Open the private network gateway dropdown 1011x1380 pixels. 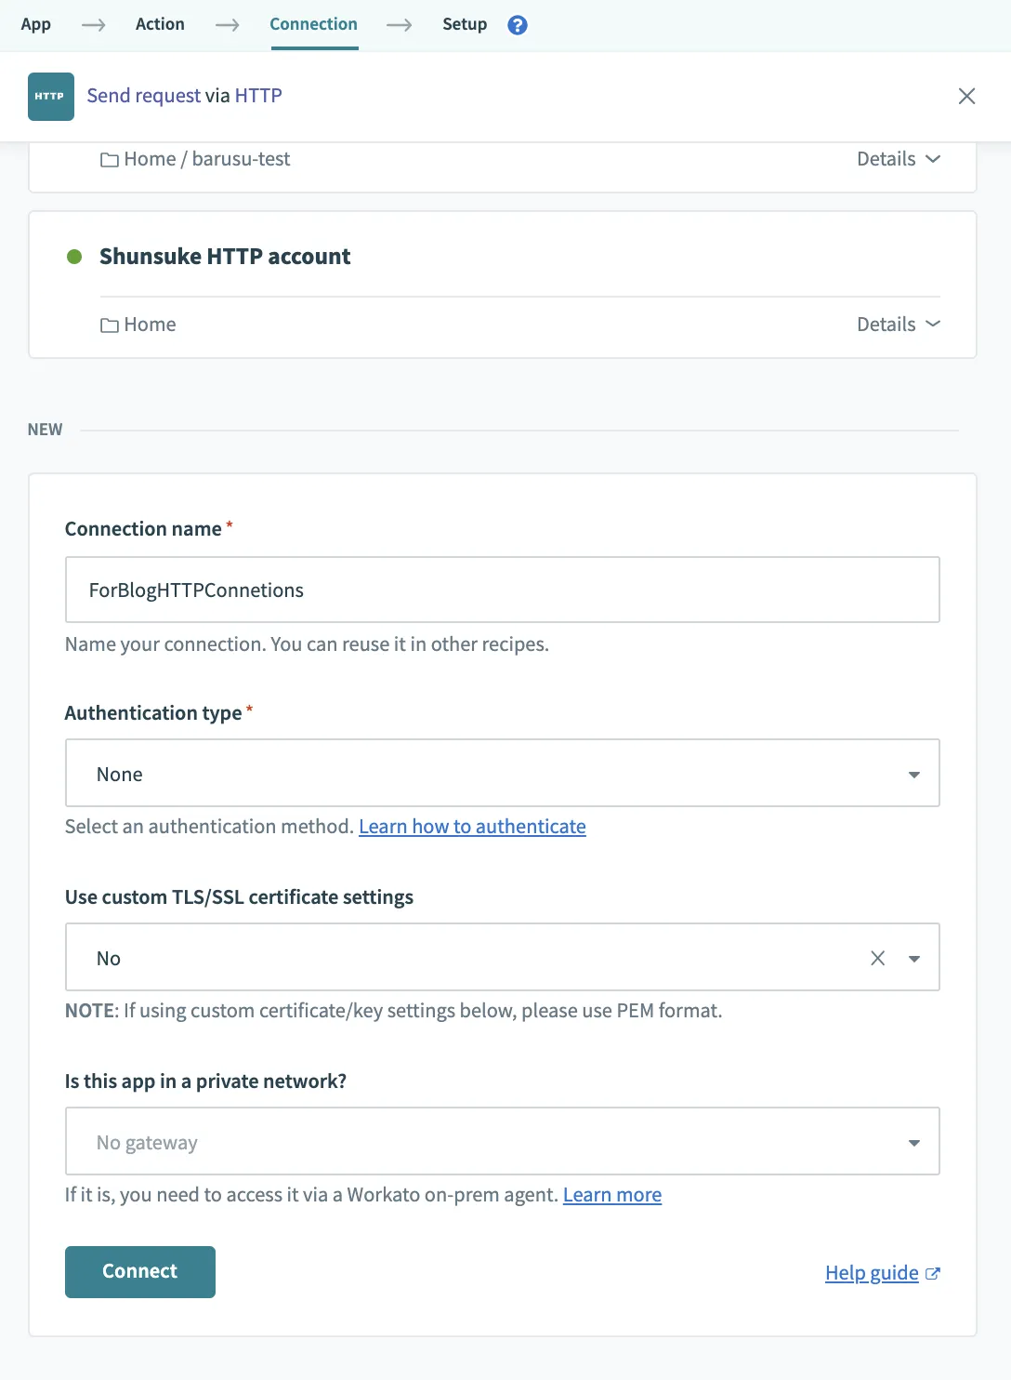tap(502, 1142)
